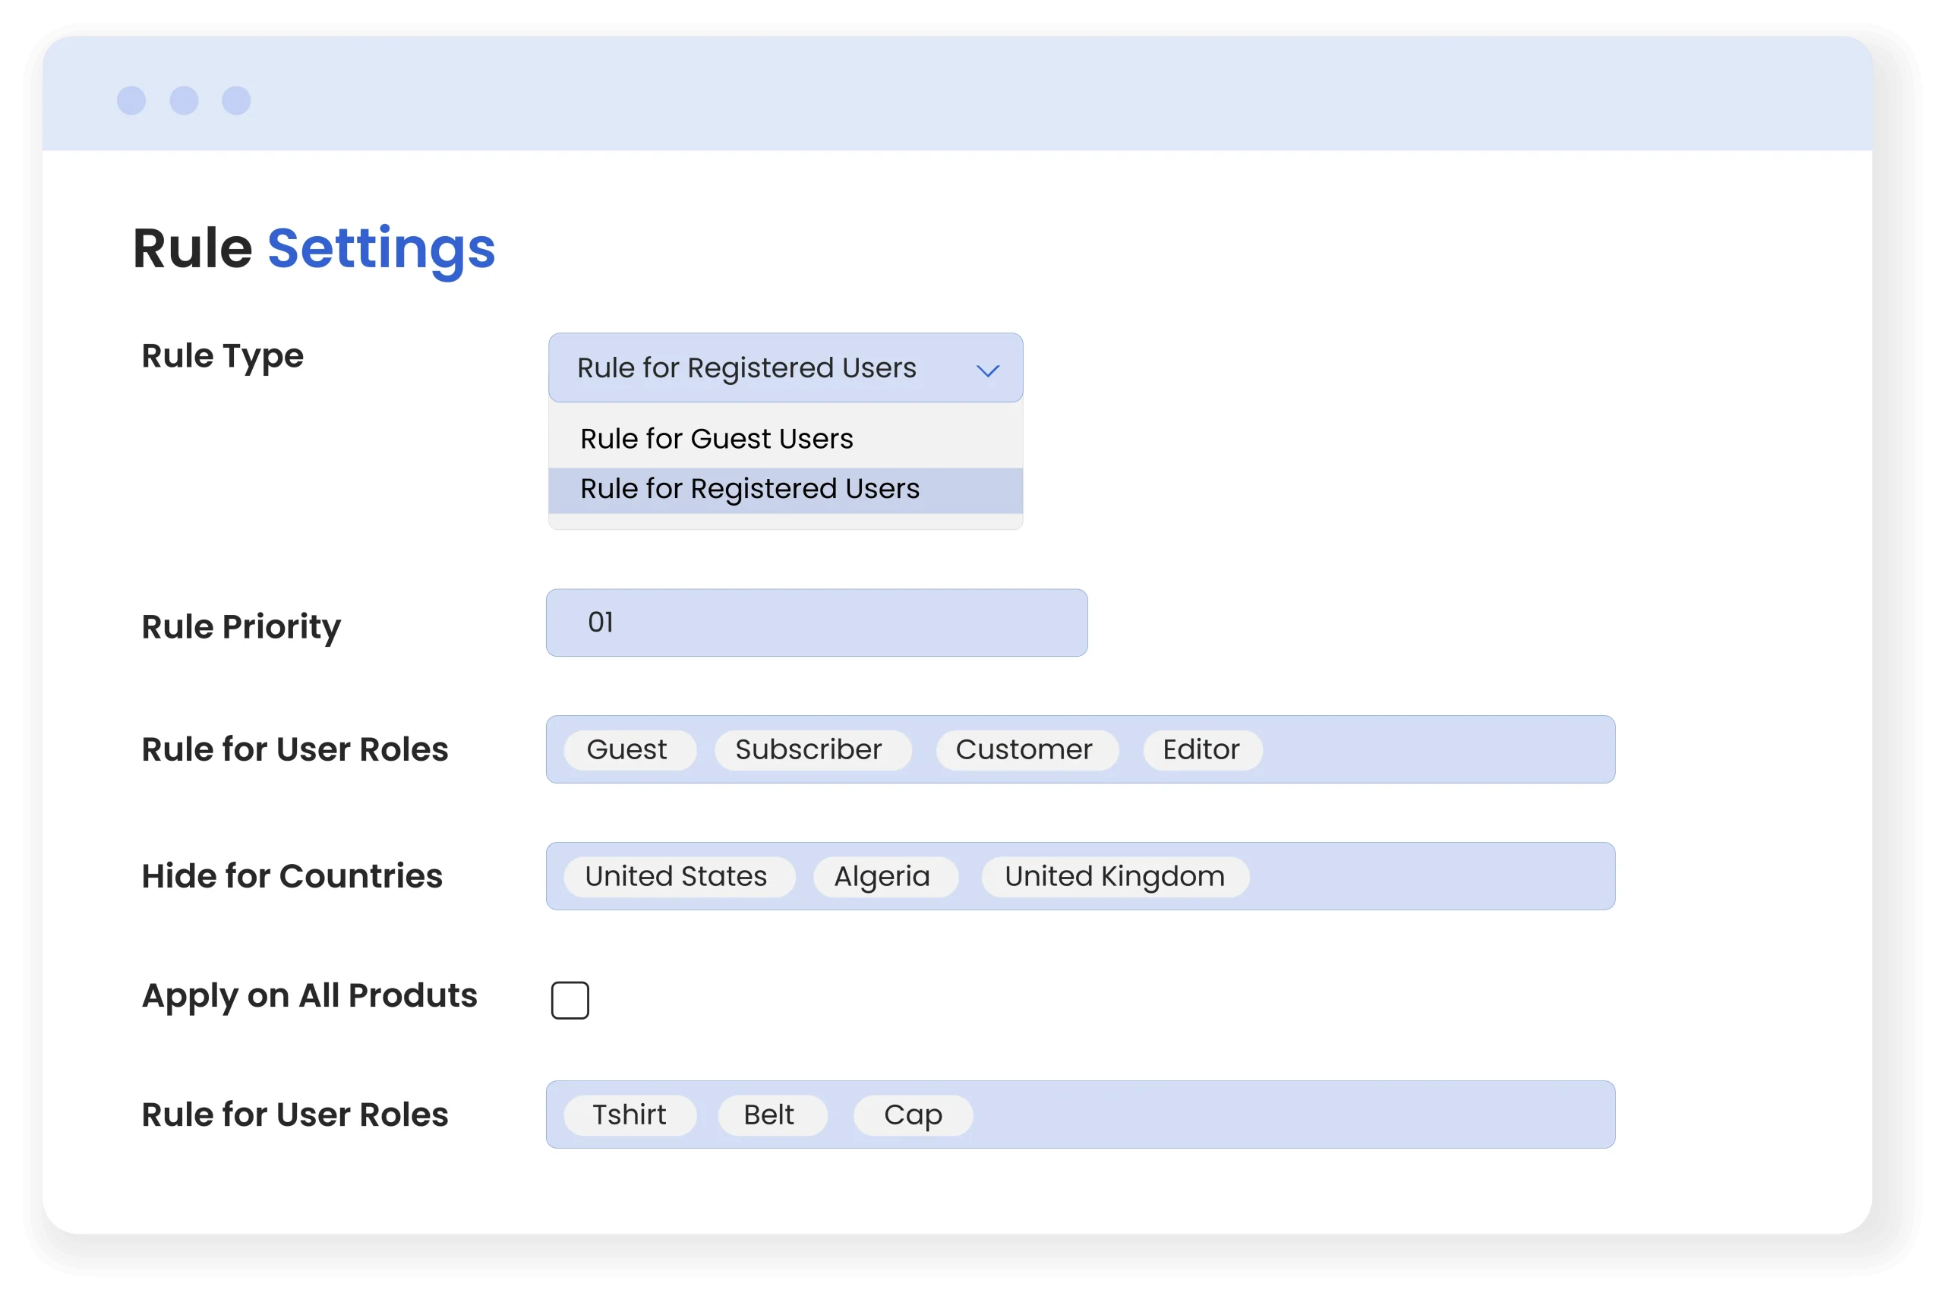The image size is (1944, 1299).
Task: Select the Tshirt product tag
Action: coord(629,1115)
